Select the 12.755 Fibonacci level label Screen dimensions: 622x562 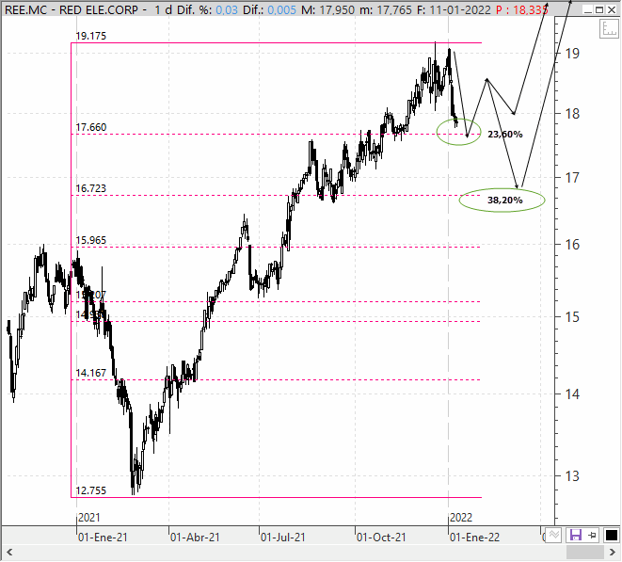tap(91, 491)
